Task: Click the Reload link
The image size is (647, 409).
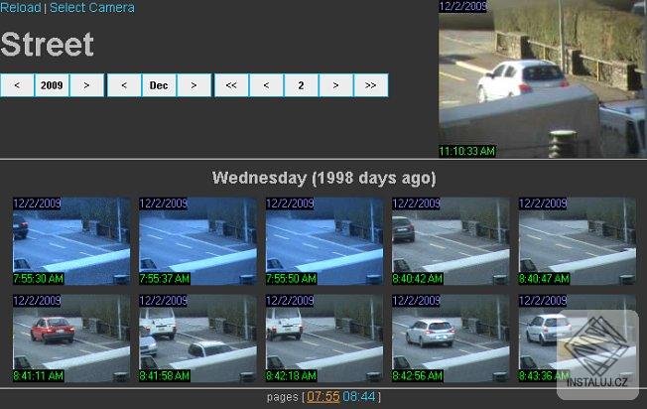Action: point(21,7)
